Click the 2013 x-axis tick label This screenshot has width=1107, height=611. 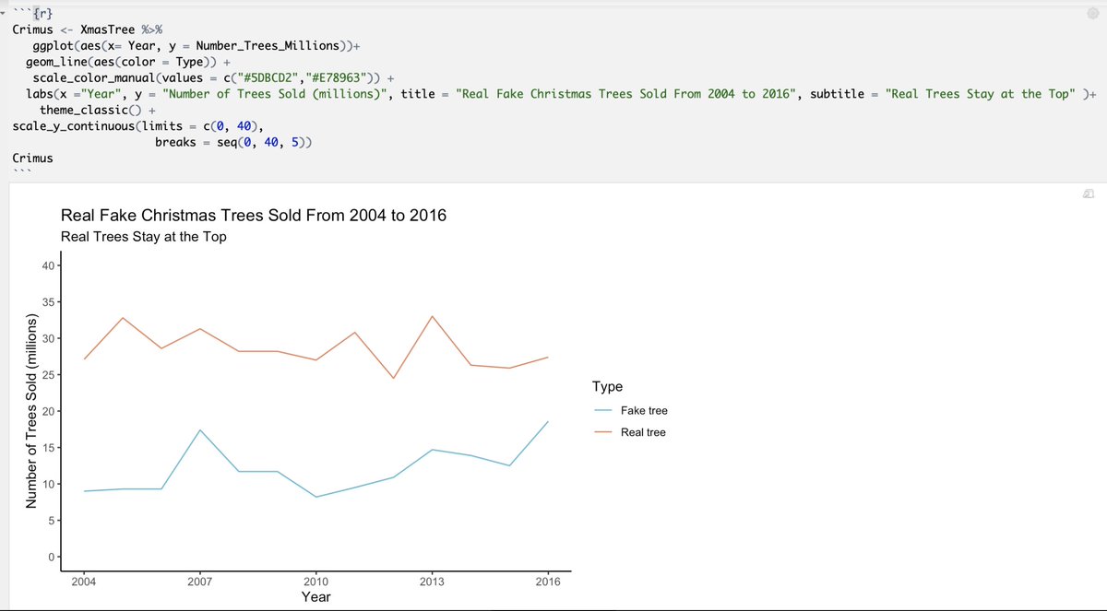tap(432, 581)
